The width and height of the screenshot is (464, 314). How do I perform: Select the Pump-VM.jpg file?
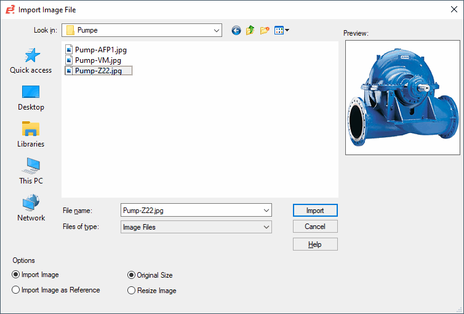click(x=98, y=60)
